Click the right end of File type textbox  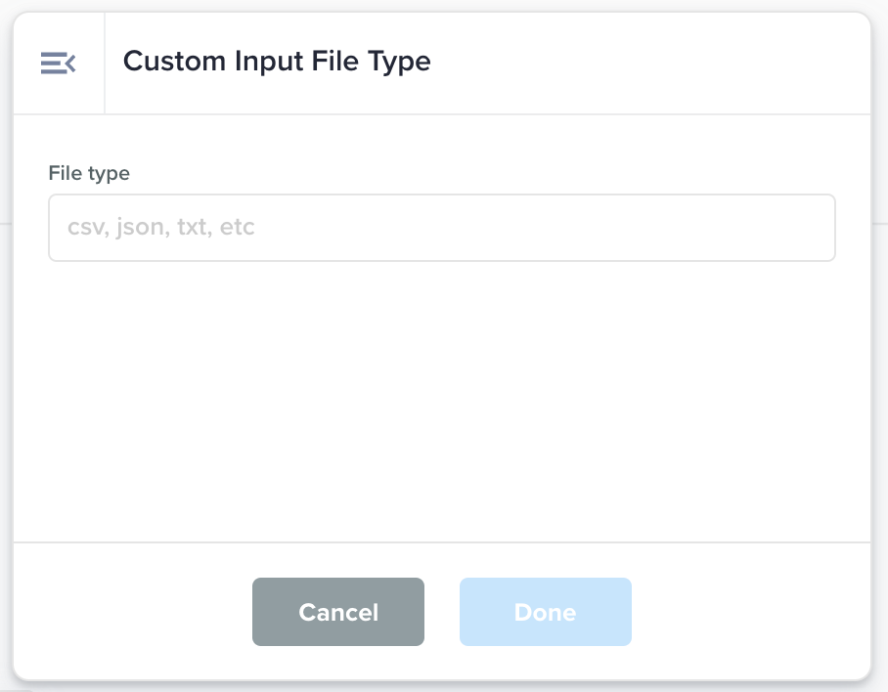802,228
